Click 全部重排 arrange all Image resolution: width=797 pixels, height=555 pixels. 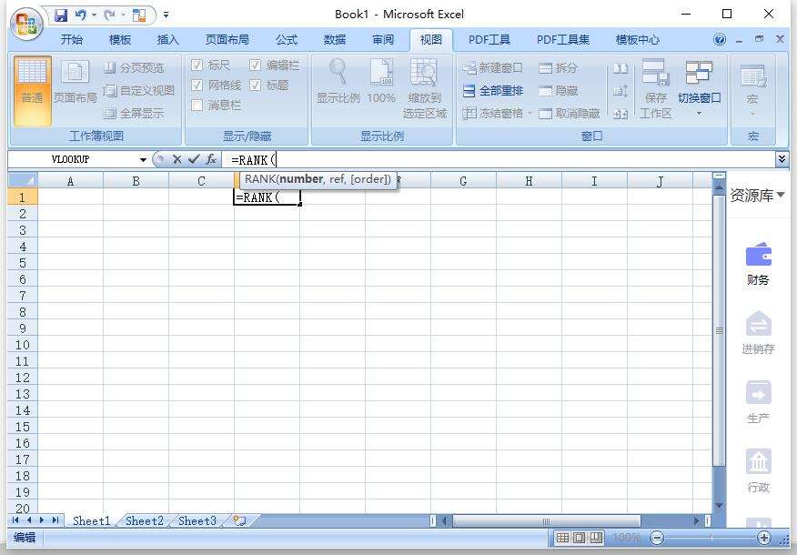(x=492, y=90)
